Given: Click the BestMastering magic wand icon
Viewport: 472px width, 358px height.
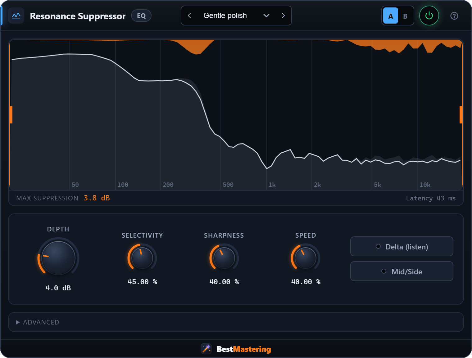Looking at the screenshot, I should click(206, 349).
